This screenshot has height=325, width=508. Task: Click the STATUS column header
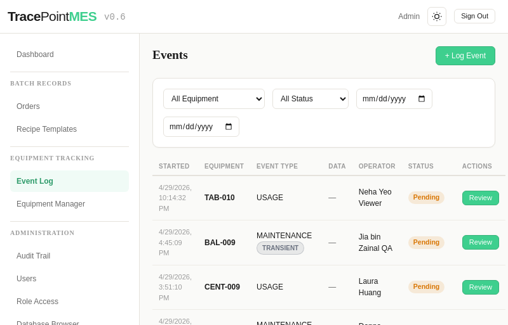pos(420,166)
